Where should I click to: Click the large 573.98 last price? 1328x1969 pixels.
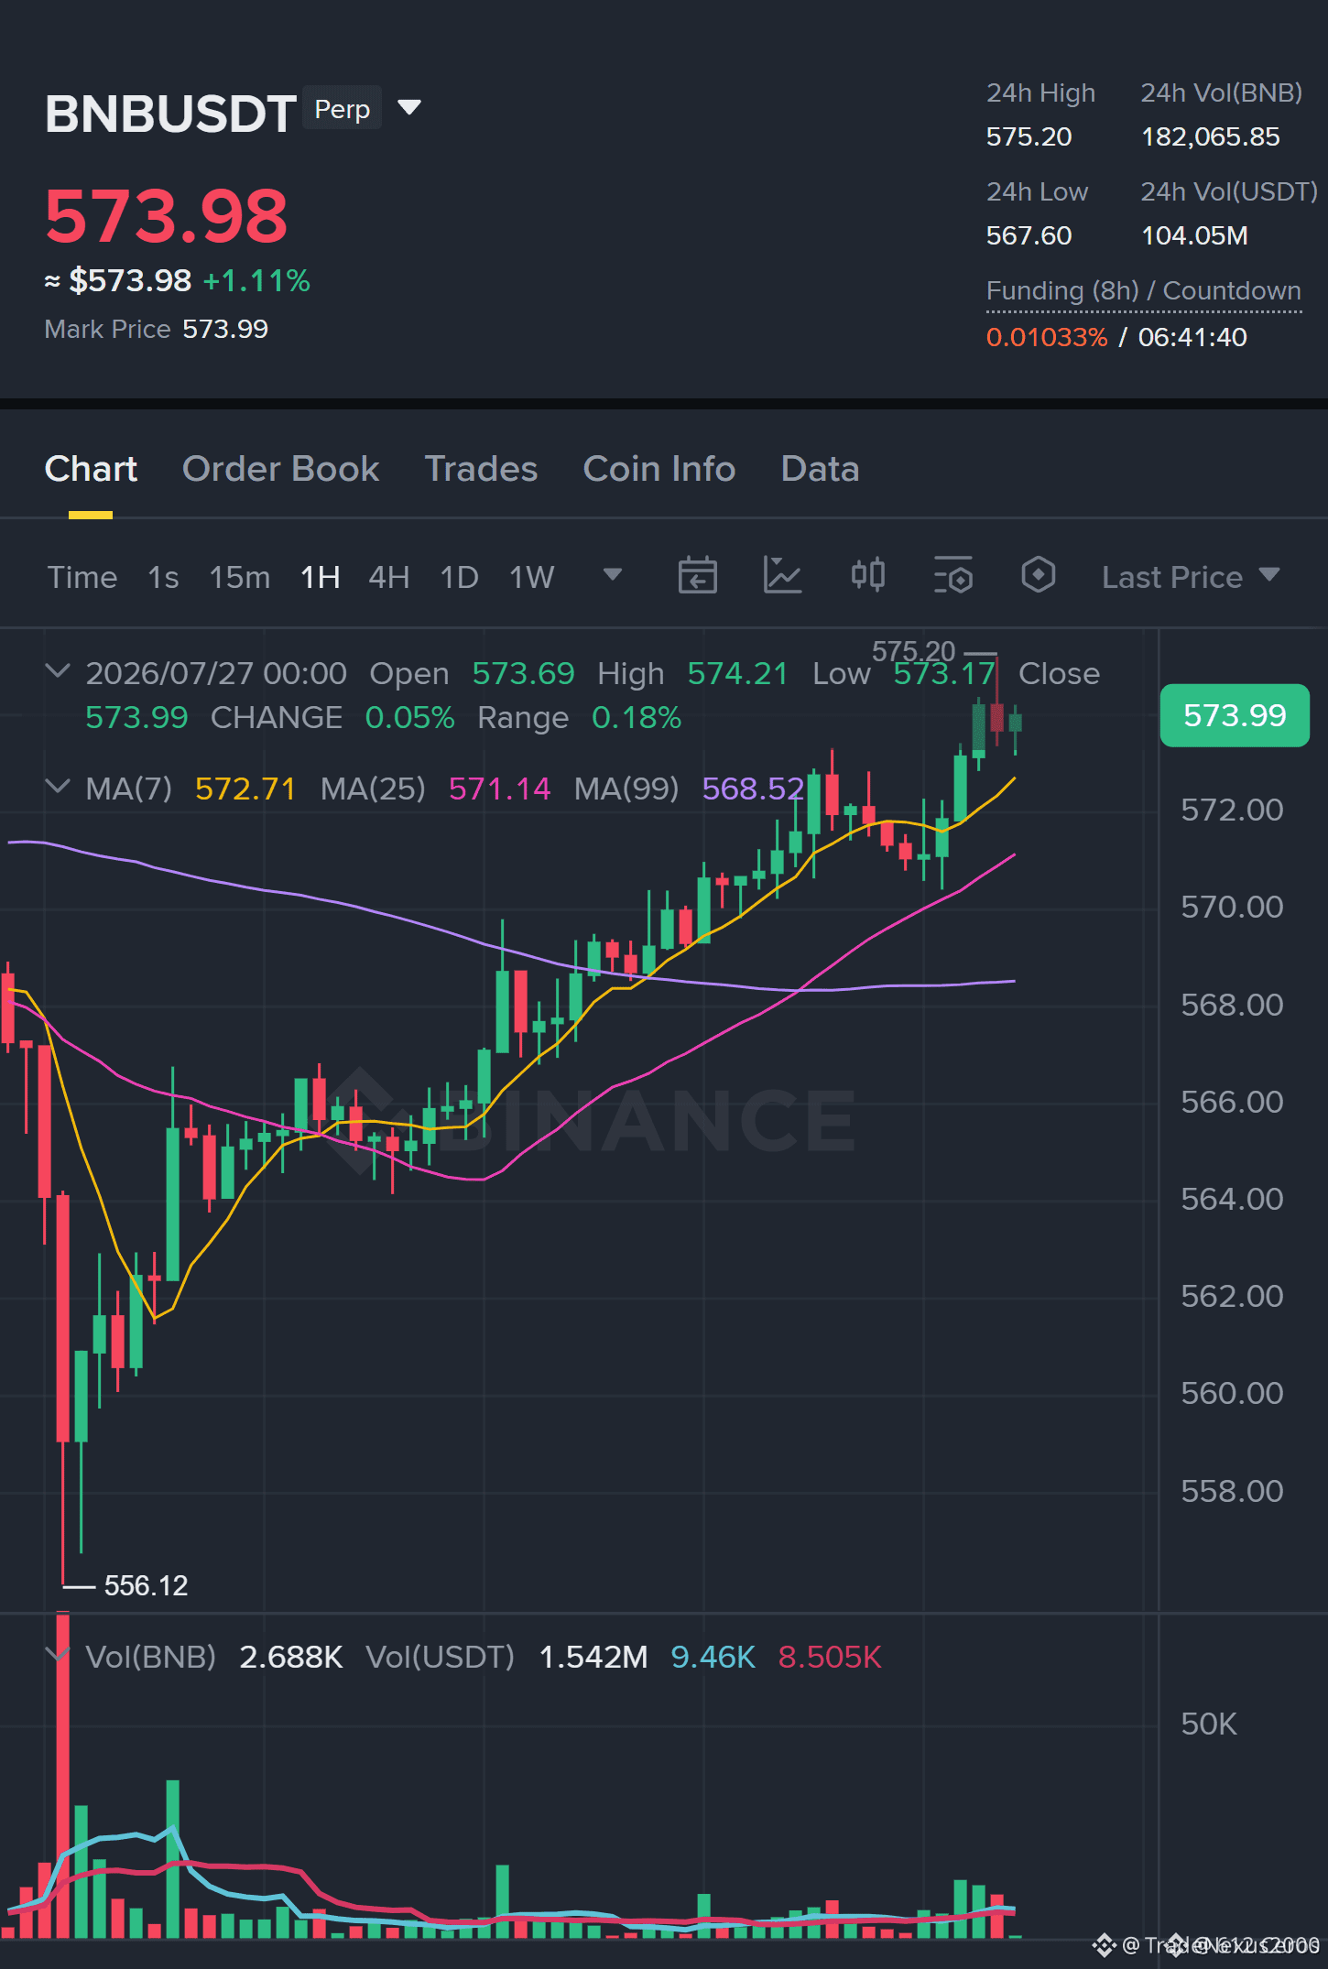[x=166, y=216]
